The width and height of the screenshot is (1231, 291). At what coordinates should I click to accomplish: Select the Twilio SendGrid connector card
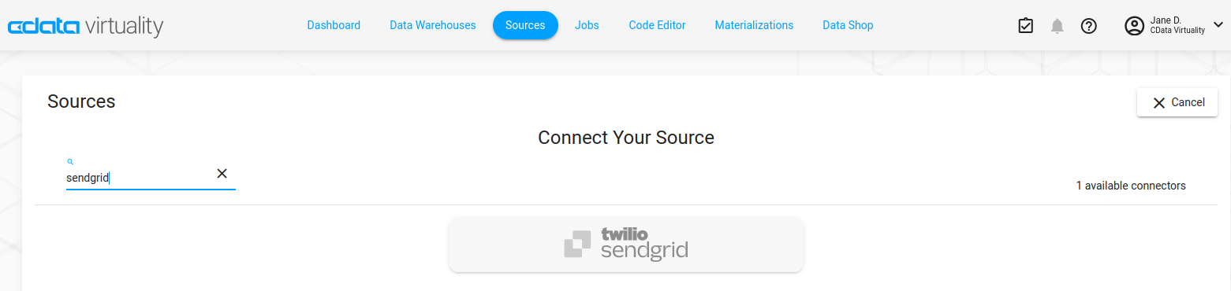[626, 245]
